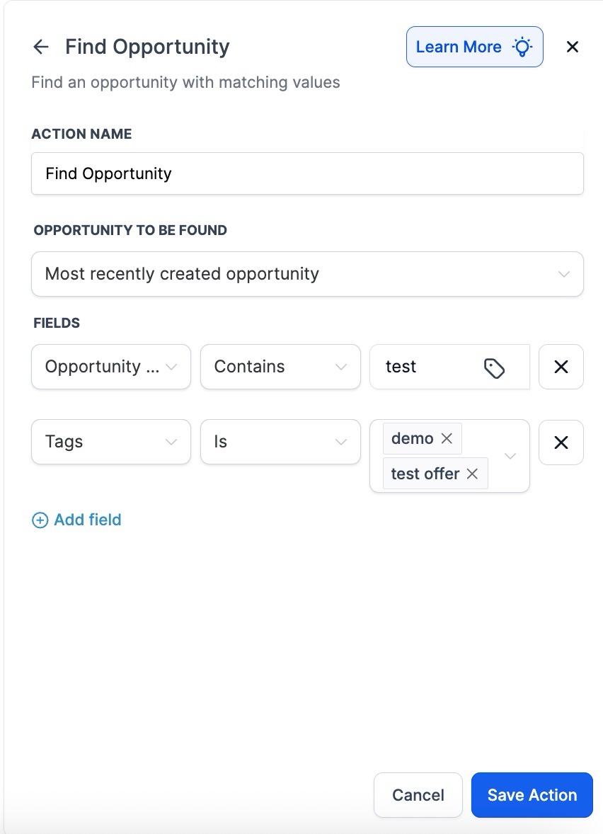Viewport: 603px width, 834px height.
Task: Click the plus icon for Add field
Action: pyautogui.click(x=40, y=520)
